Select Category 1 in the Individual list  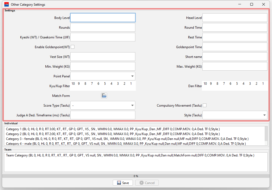click(x=109, y=129)
